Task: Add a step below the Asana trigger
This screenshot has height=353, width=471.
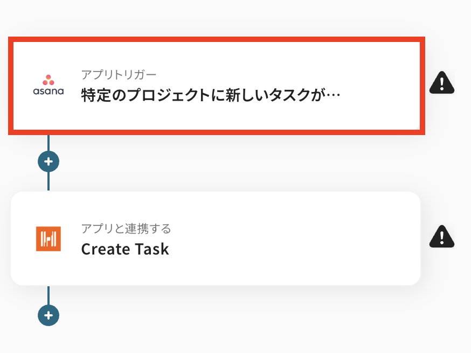Action: (x=49, y=161)
